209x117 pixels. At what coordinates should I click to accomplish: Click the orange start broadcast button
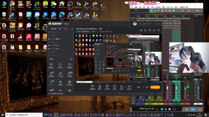[155, 87]
